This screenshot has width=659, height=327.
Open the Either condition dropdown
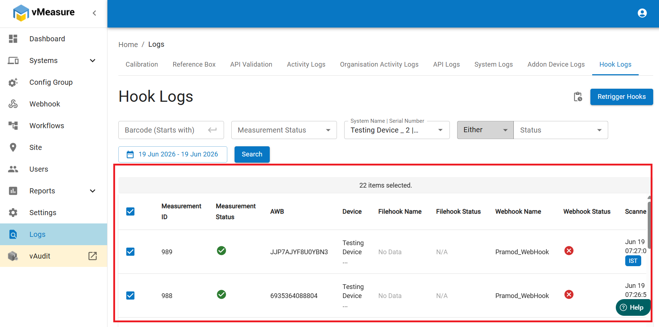coord(485,130)
